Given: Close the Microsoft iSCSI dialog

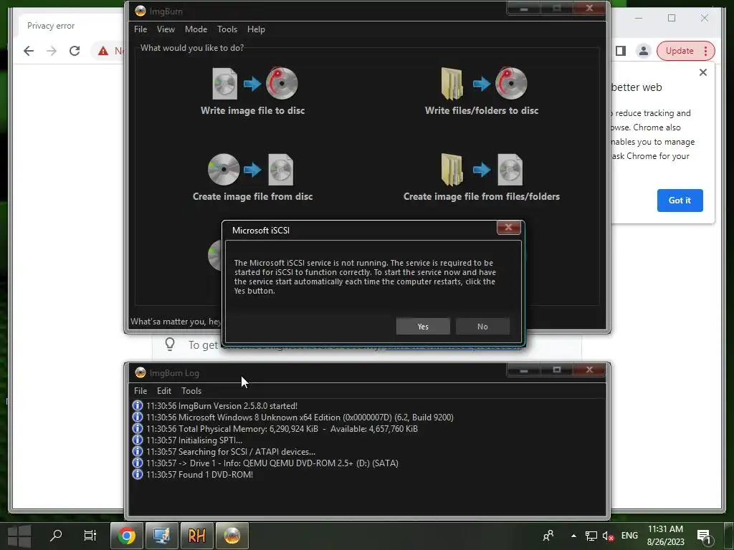Looking at the screenshot, I should (x=508, y=227).
